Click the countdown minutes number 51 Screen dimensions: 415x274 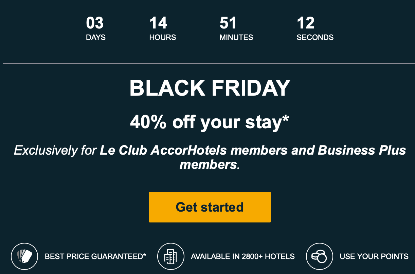228,23
